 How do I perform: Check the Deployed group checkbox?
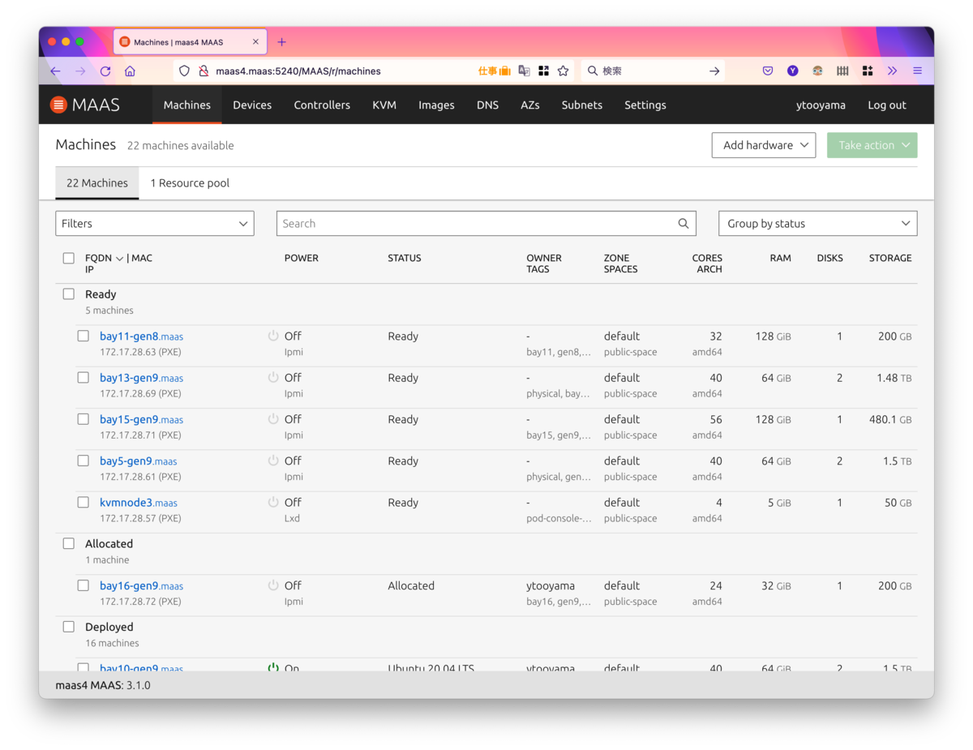pos(69,627)
